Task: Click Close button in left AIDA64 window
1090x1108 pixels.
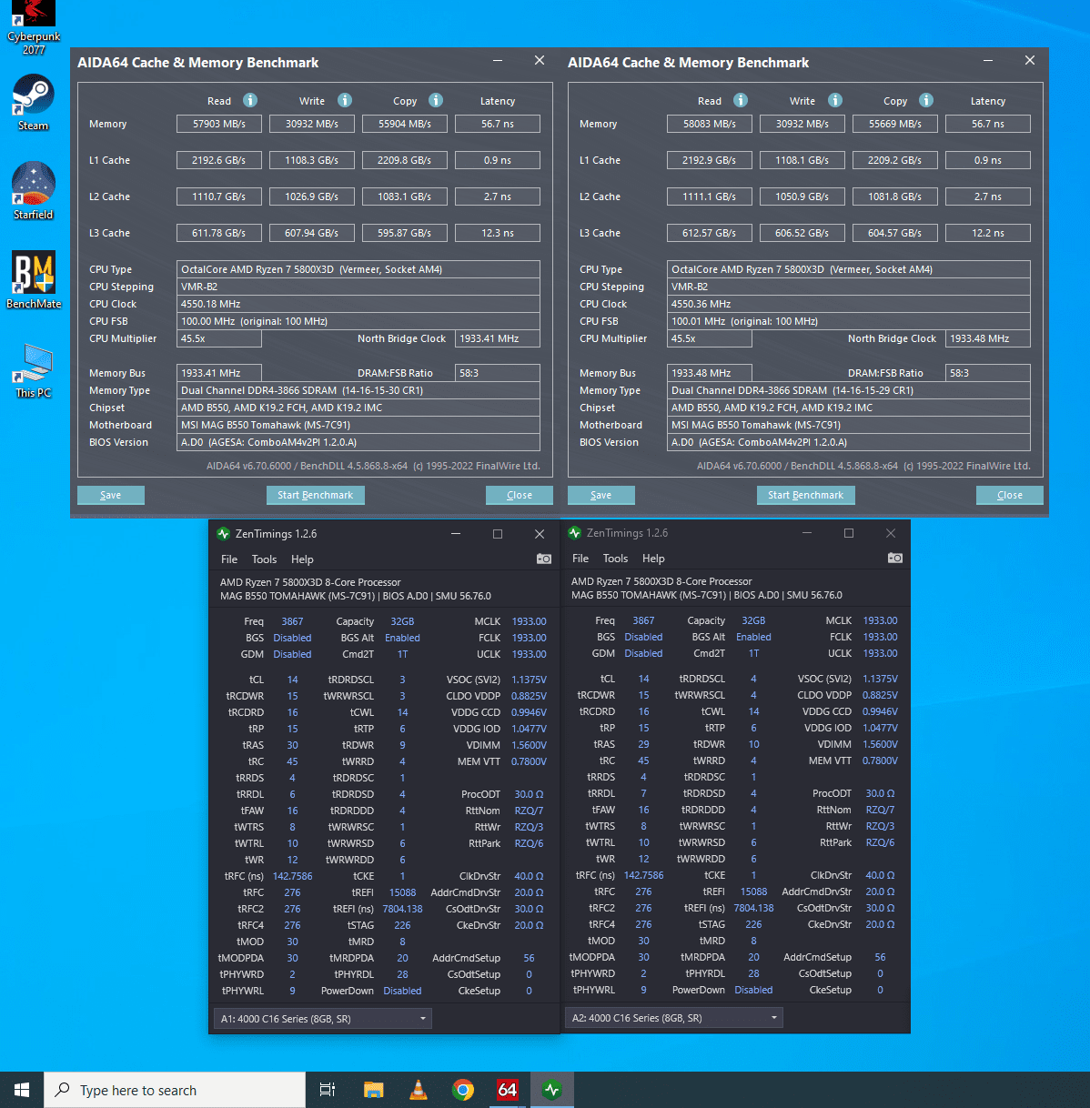Action: click(520, 495)
